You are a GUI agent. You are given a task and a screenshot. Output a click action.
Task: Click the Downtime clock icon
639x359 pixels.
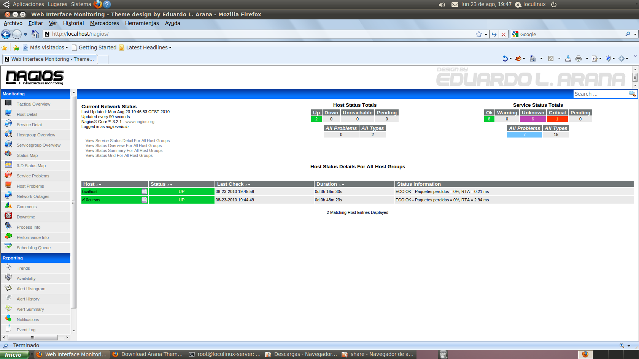click(8, 216)
